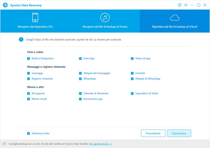Viewport: 210px width, 148px height.
Task: Uncheck Gli appunti checkbox
Action: click(28, 93)
